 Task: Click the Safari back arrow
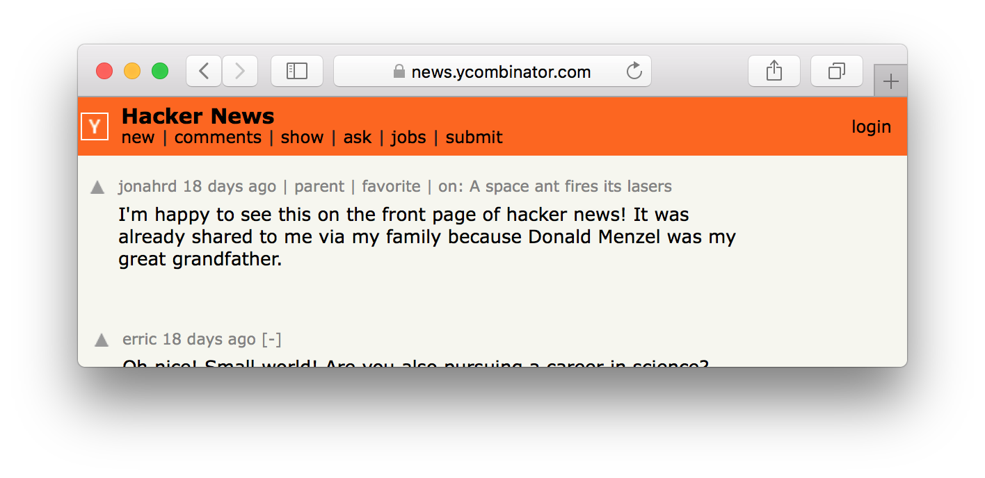(x=204, y=71)
